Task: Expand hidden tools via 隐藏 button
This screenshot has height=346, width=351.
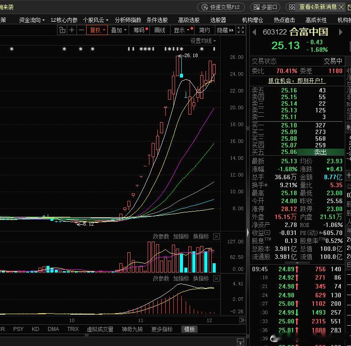Action: coord(225,30)
